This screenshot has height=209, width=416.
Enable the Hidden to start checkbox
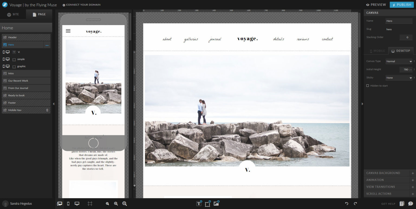click(x=368, y=86)
